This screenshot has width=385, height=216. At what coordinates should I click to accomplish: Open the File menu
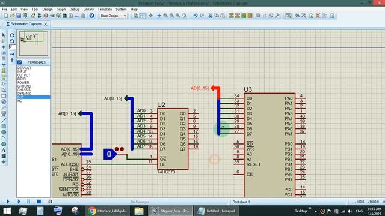click(4, 9)
